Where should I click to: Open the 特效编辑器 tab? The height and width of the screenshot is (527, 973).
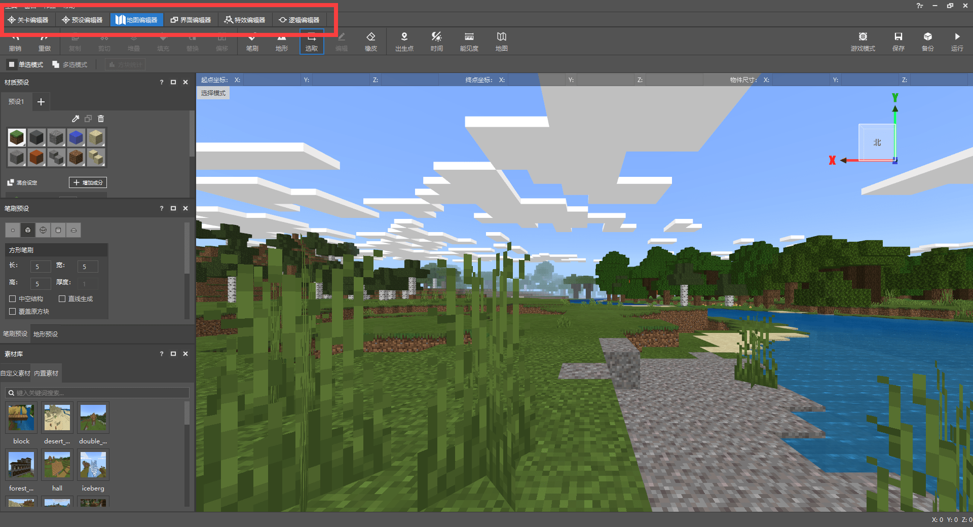[x=245, y=20]
